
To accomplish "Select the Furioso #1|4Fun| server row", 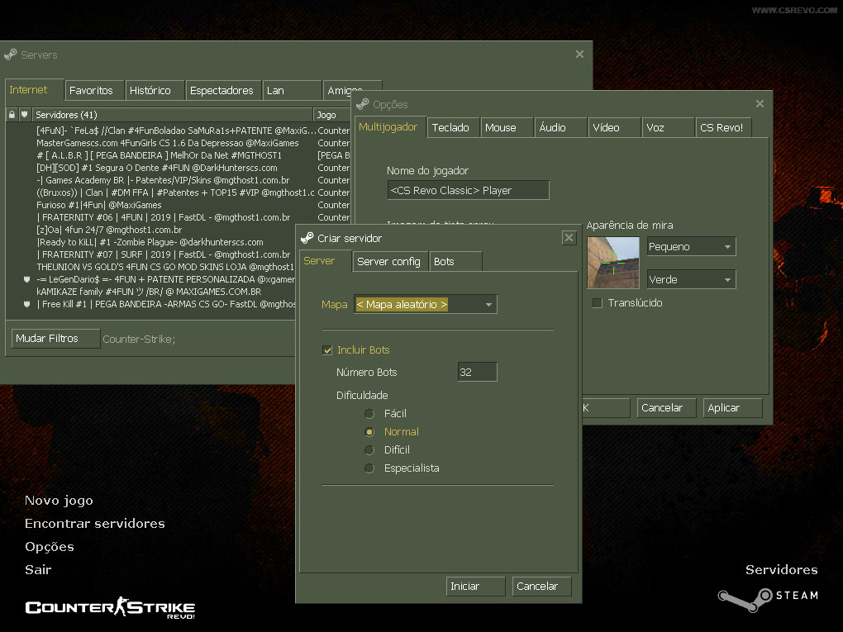I will pos(178,205).
